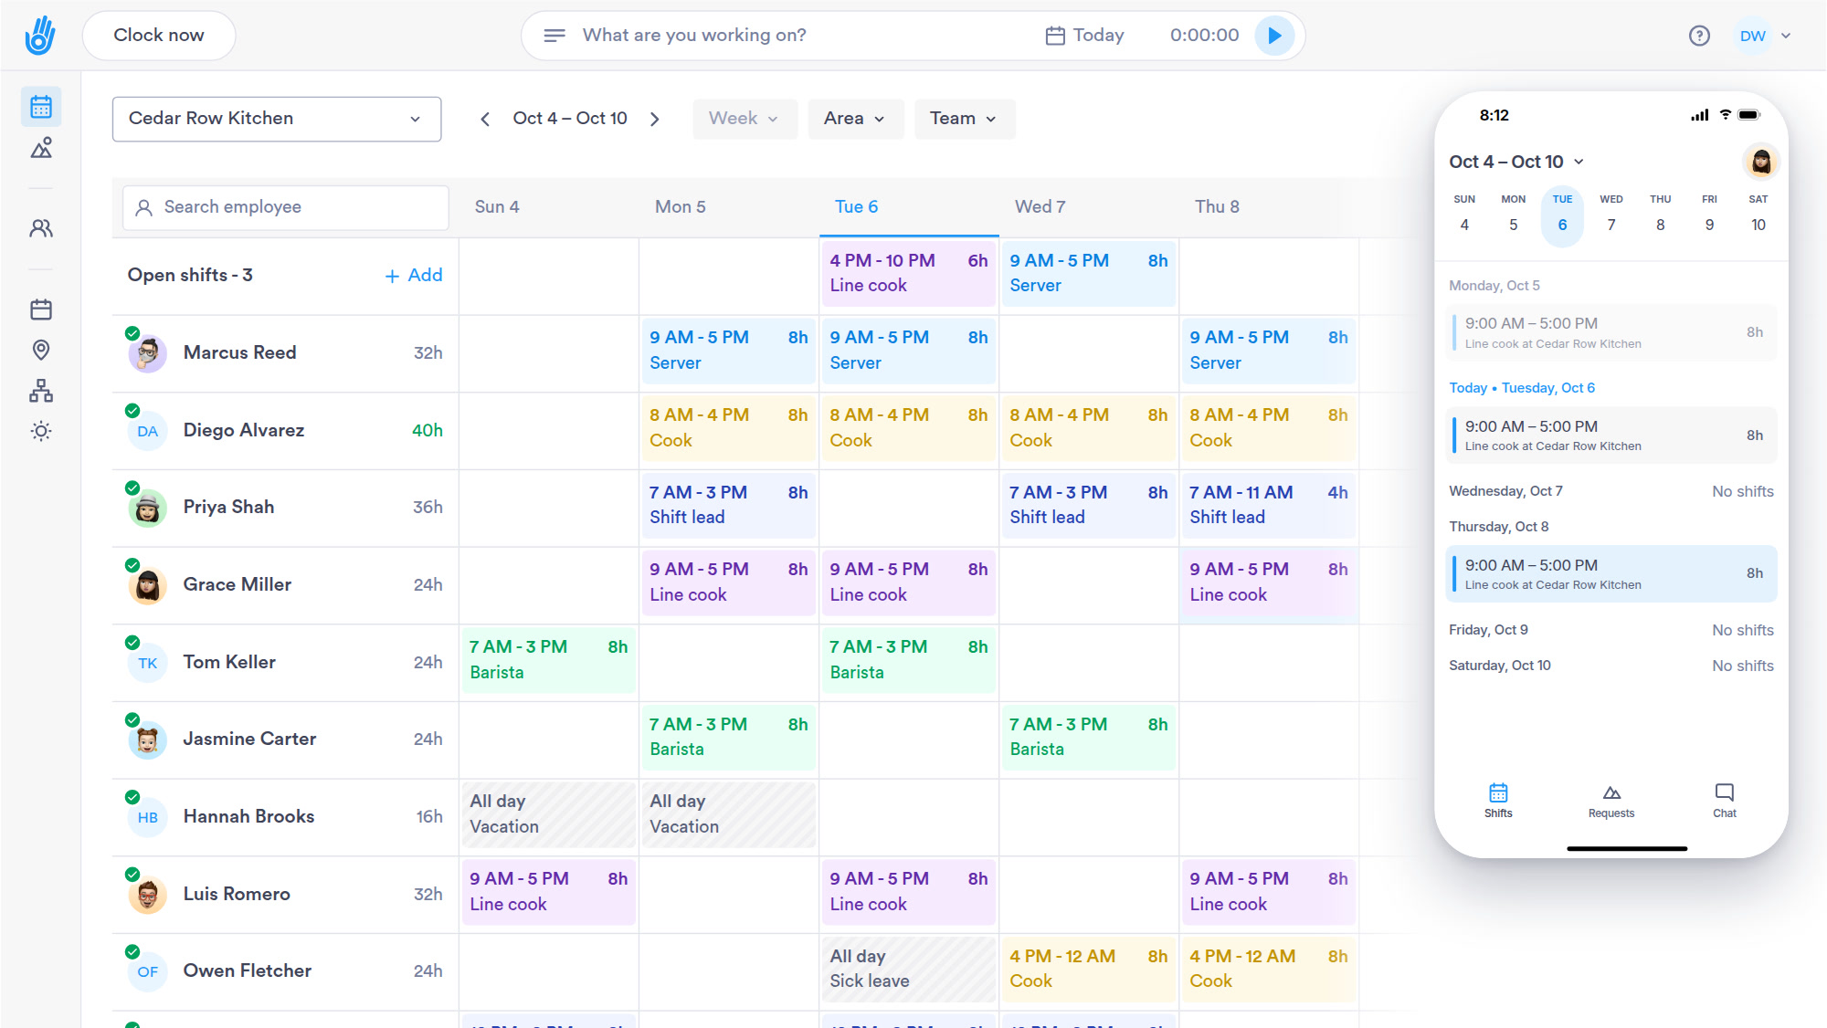Open the schedule calendar sidebar icon
Screen dimensions: 1827x1028
[41, 107]
